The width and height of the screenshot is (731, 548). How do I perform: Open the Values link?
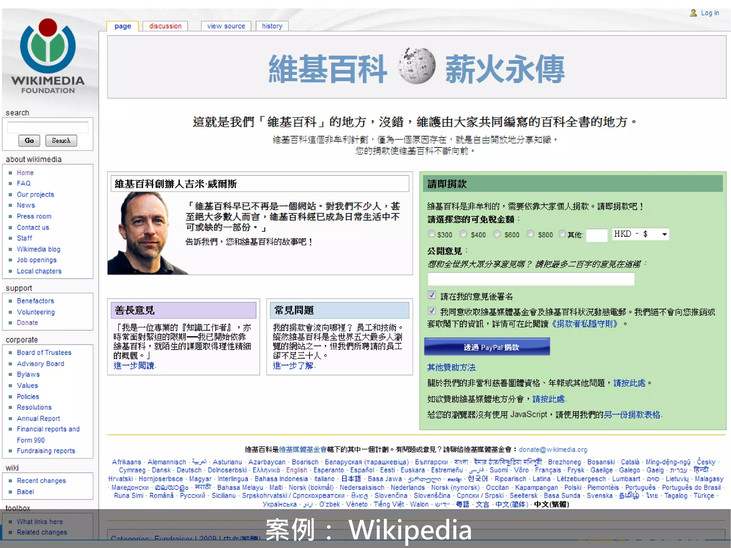point(27,386)
